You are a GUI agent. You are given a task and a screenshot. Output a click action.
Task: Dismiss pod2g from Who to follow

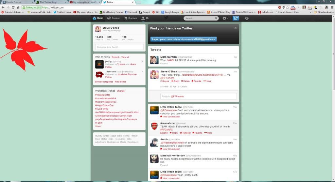click(143, 62)
